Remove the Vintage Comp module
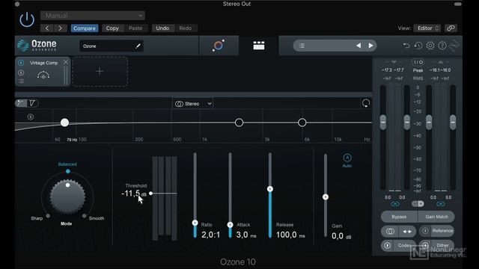The height and width of the screenshot is (269, 479). pyautogui.click(x=66, y=62)
